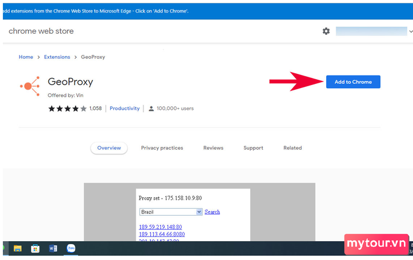The height and width of the screenshot is (260, 413).
Task: Show the Related tab
Action: pyautogui.click(x=293, y=148)
